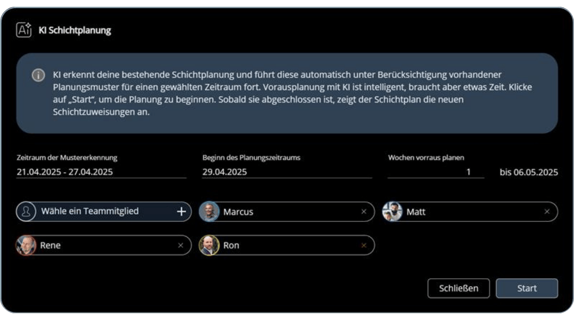Remove Matt with the x icon
Screen dimensions: 574x320
pyautogui.click(x=547, y=212)
